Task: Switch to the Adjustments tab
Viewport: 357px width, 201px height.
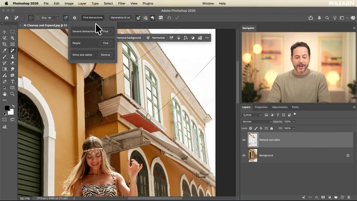Action: (280, 107)
